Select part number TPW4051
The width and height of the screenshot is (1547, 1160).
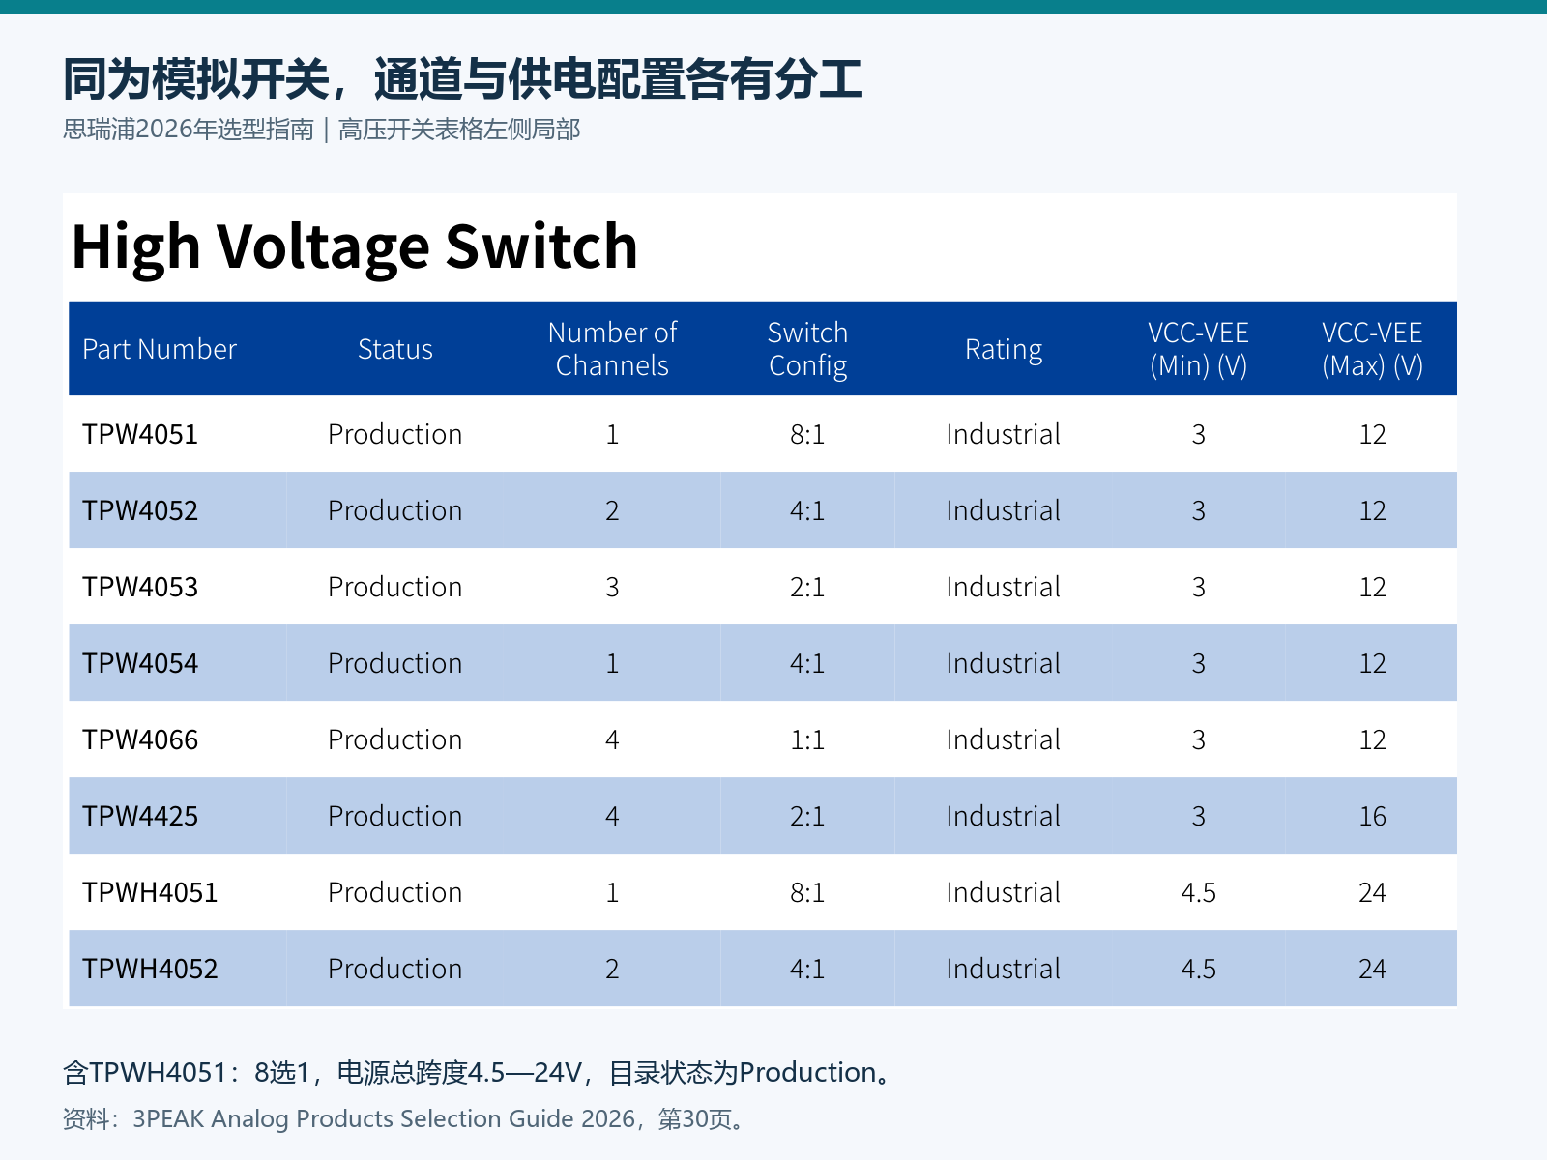[x=140, y=434]
